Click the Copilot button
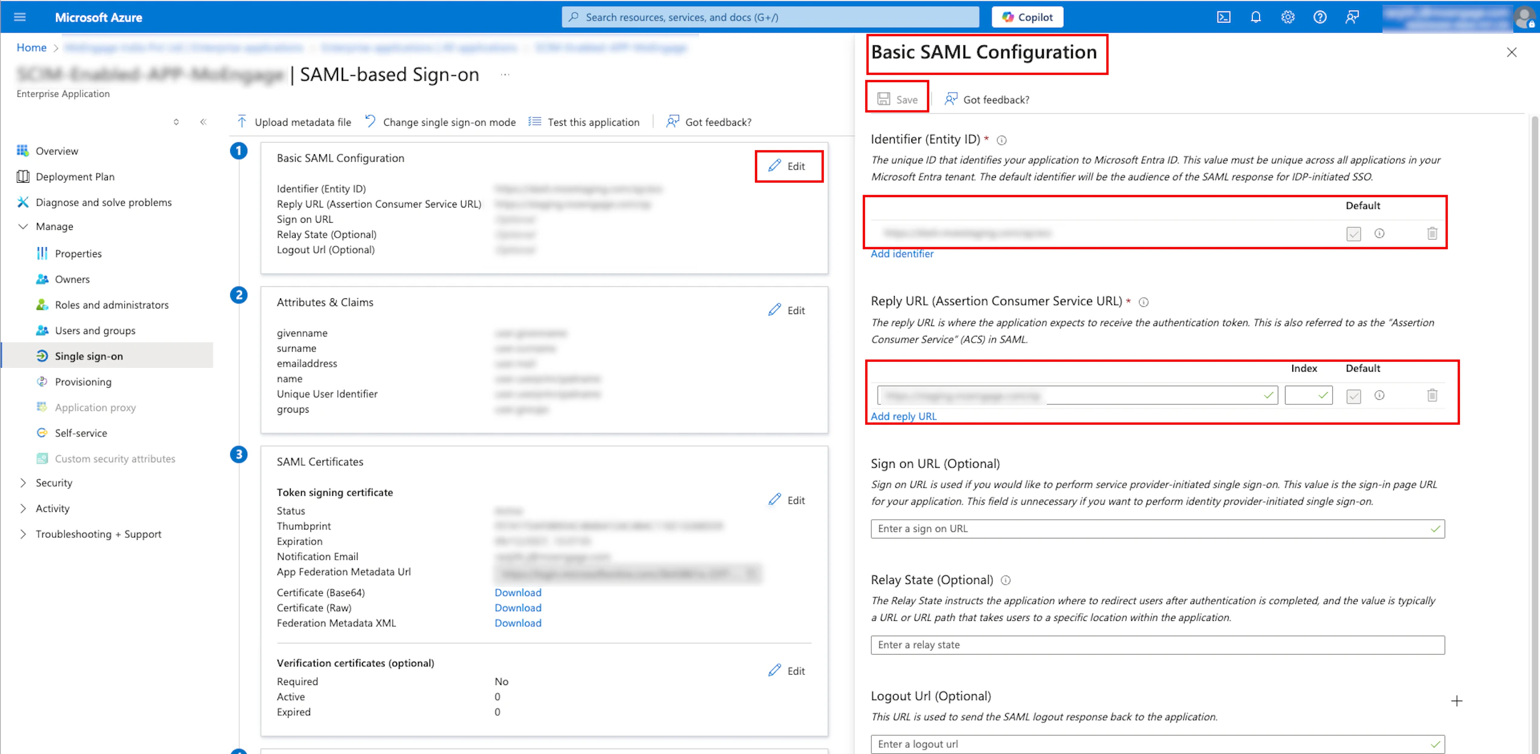The width and height of the screenshot is (1540, 754). (1027, 17)
